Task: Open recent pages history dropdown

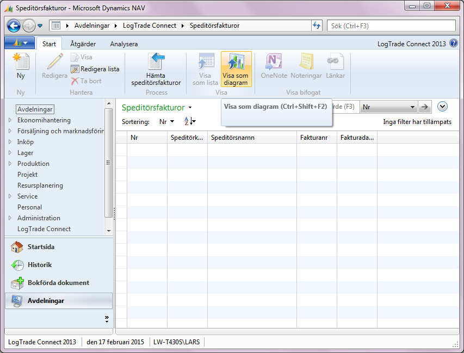Action: (x=40, y=26)
